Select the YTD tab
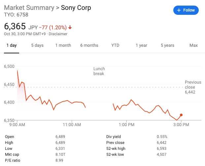 (x=115, y=45)
